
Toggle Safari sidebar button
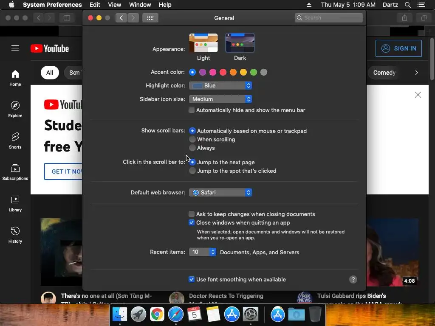(x=67, y=18)
